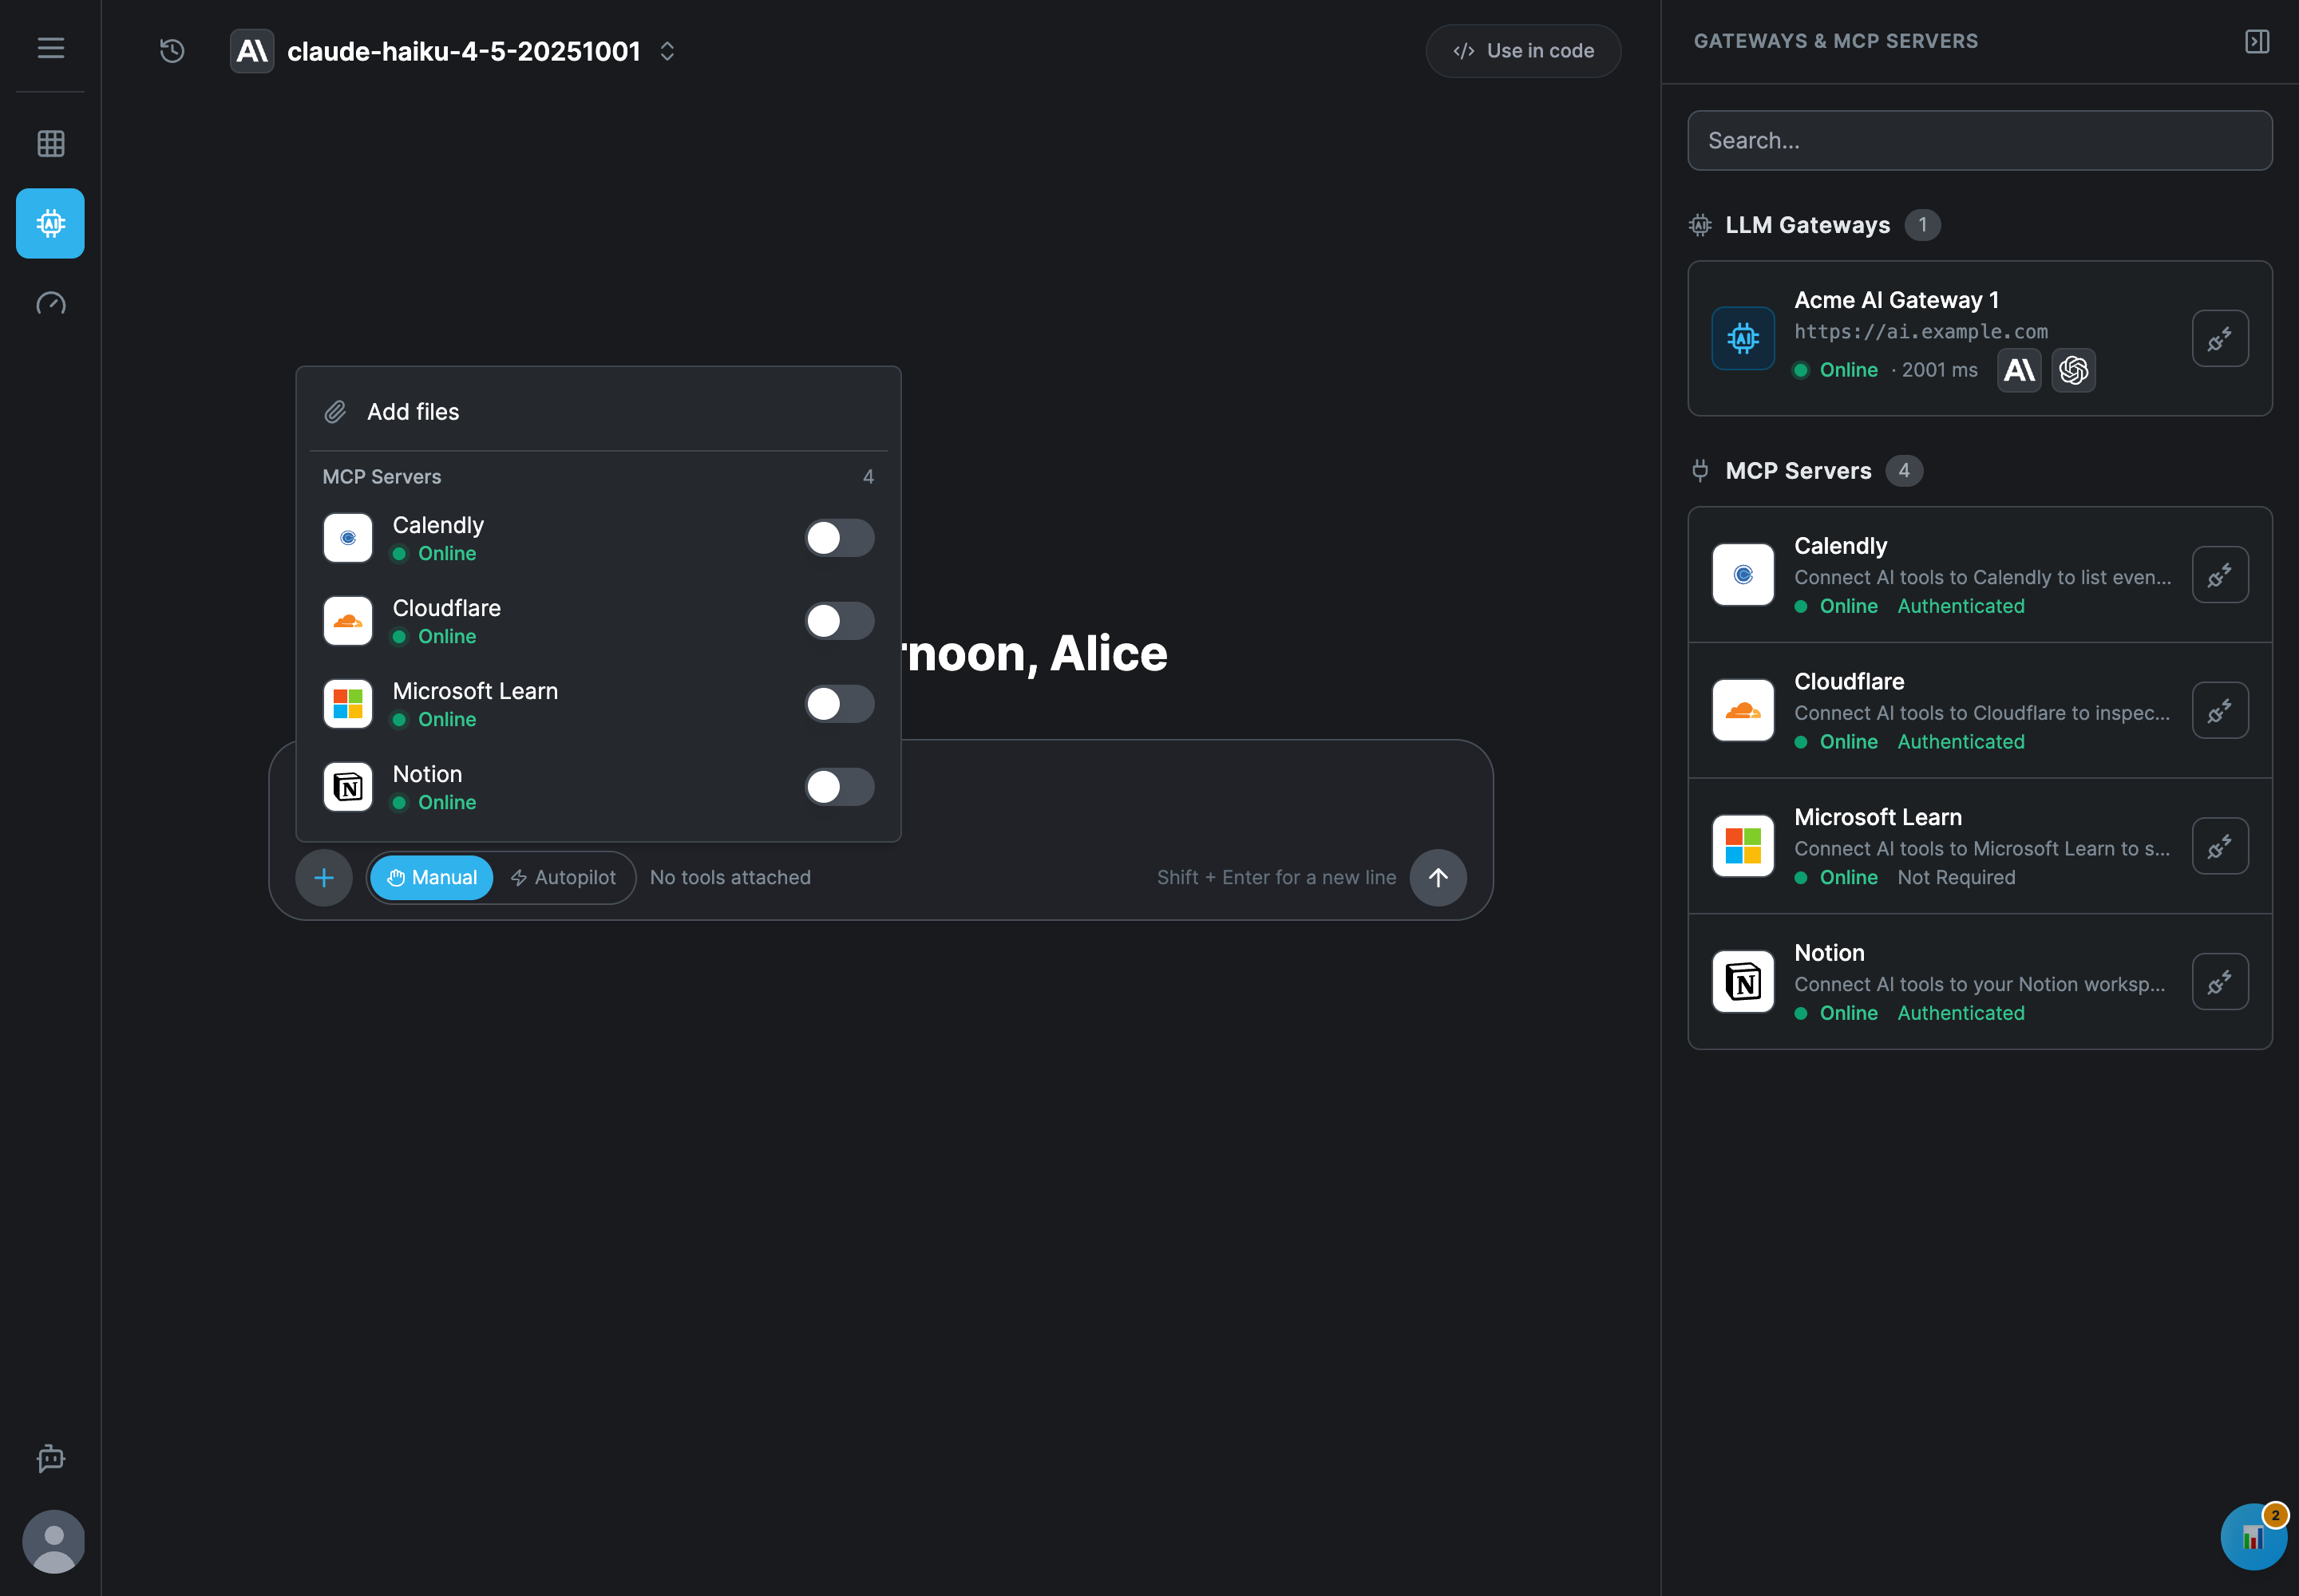
Task: Connect Calendly plug icon in right panel
Action: pos(2220,575)
